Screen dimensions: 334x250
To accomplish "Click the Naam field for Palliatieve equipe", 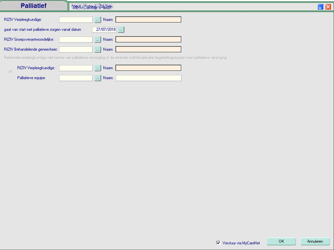I will (148, 78).
